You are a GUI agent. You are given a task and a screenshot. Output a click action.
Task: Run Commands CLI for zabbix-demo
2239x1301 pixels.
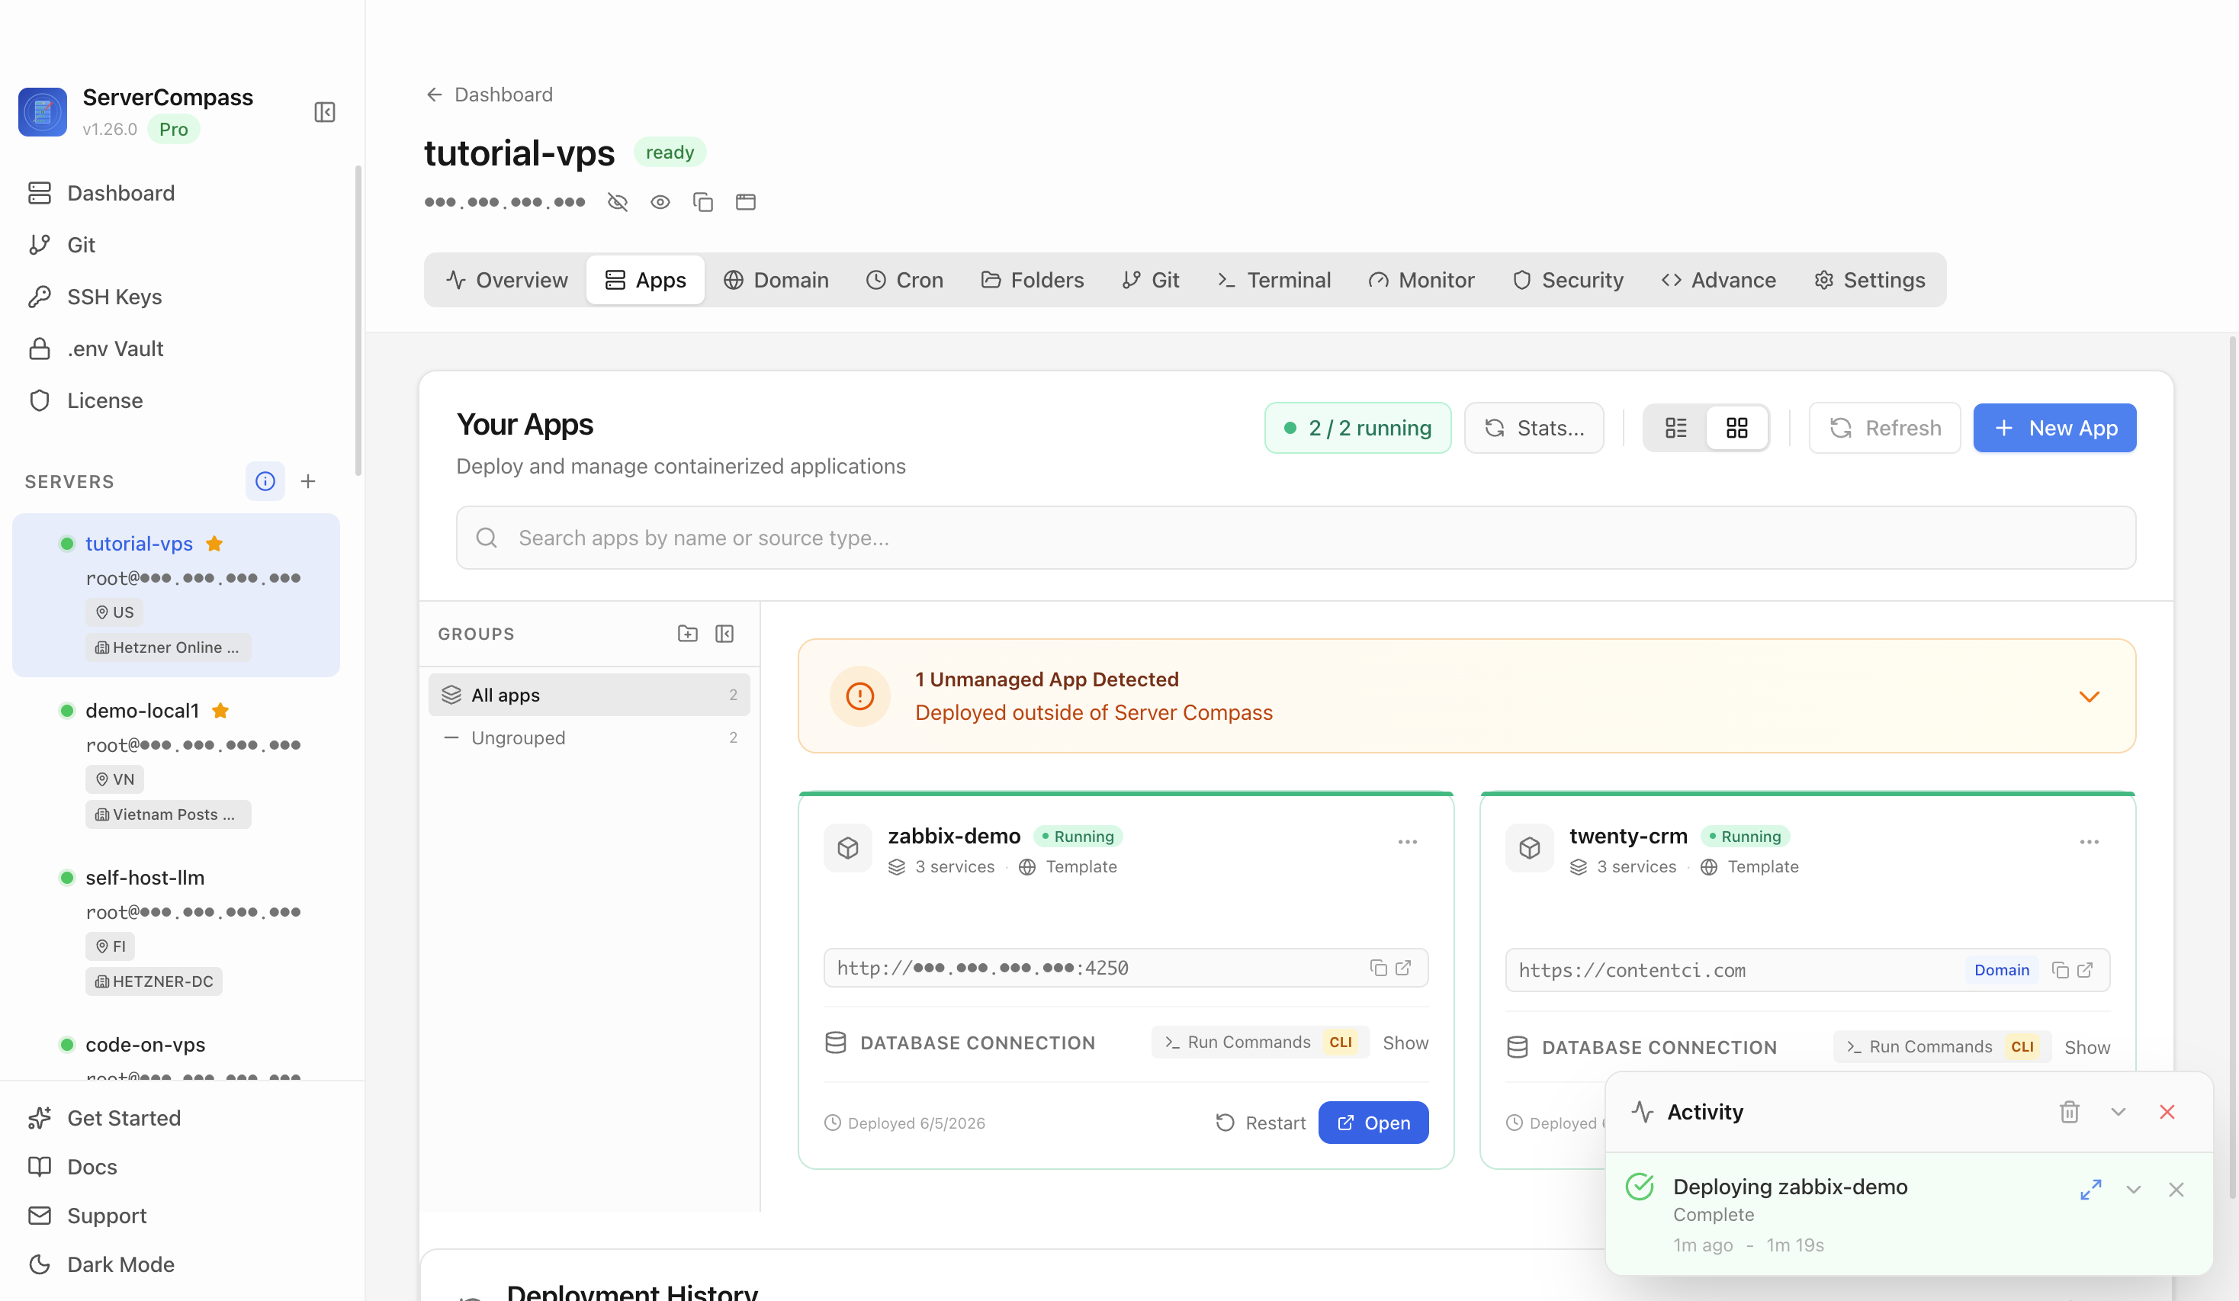point(1260,1042)
